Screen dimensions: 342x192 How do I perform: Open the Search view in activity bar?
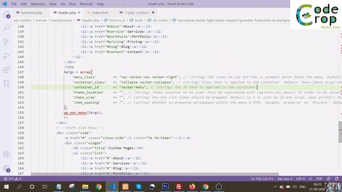point(6,28)
